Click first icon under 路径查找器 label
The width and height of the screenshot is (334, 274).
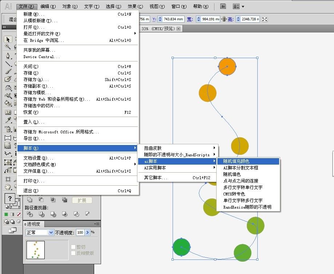(30, 214)
